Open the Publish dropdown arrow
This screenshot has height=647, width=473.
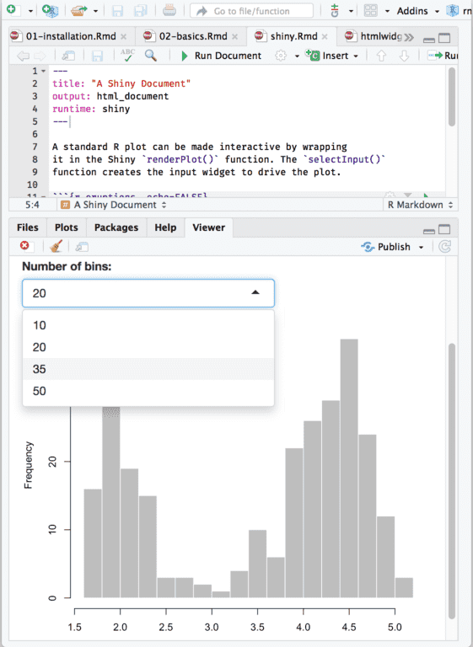(421, 248)
